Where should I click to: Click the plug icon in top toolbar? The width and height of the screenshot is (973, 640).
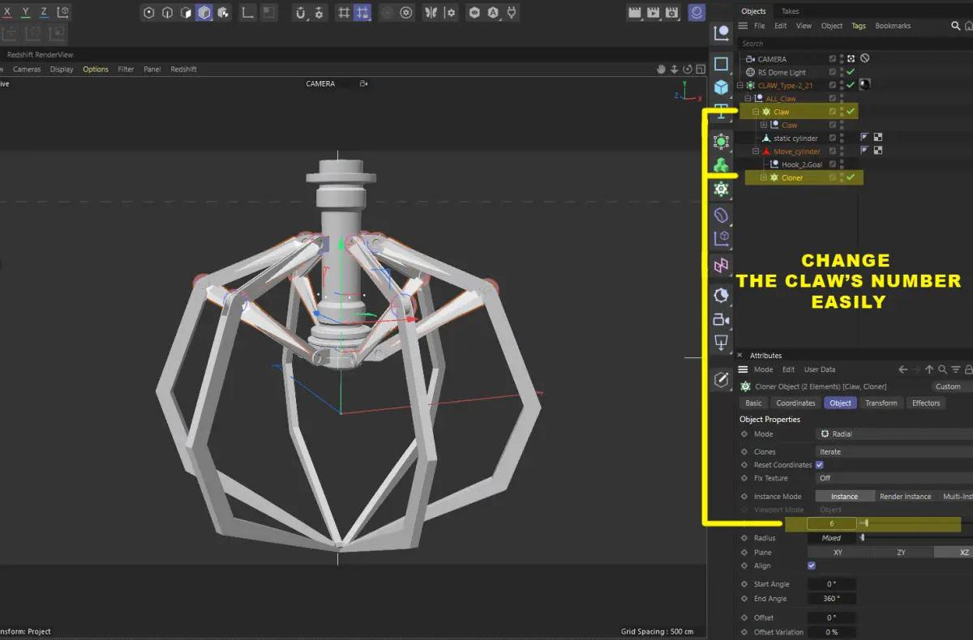click(x=512, y=12)
